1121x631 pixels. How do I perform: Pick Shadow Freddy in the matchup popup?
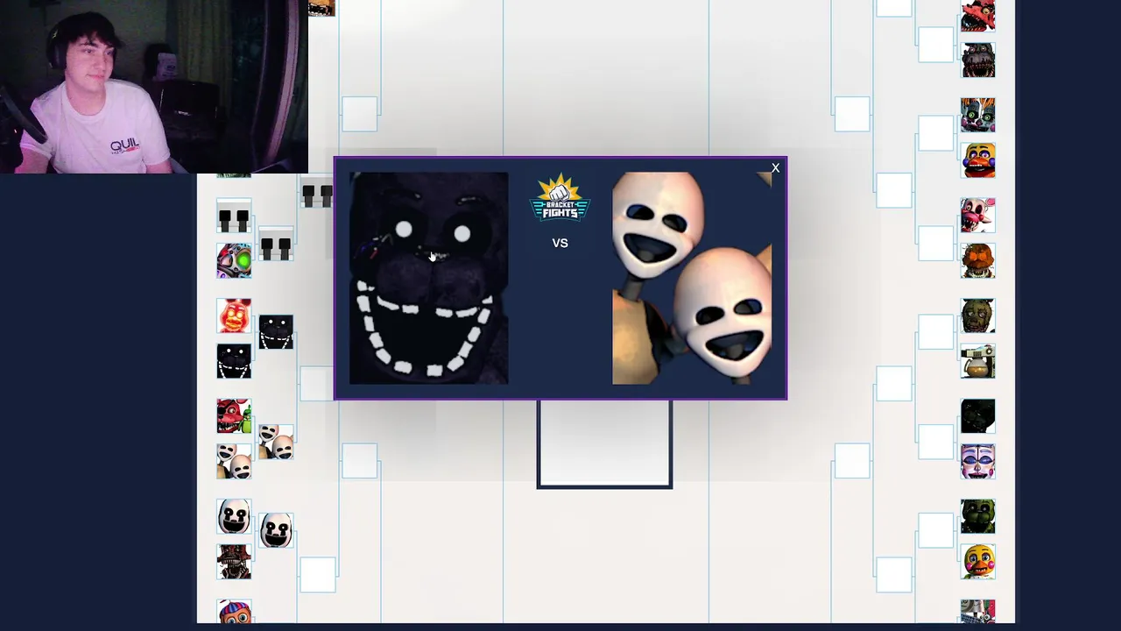[x=429, y=278]
